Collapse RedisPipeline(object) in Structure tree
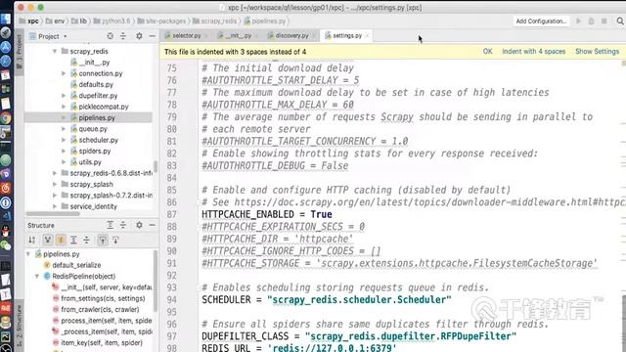Viewport: 626px width, 352px height. (37, 276)
